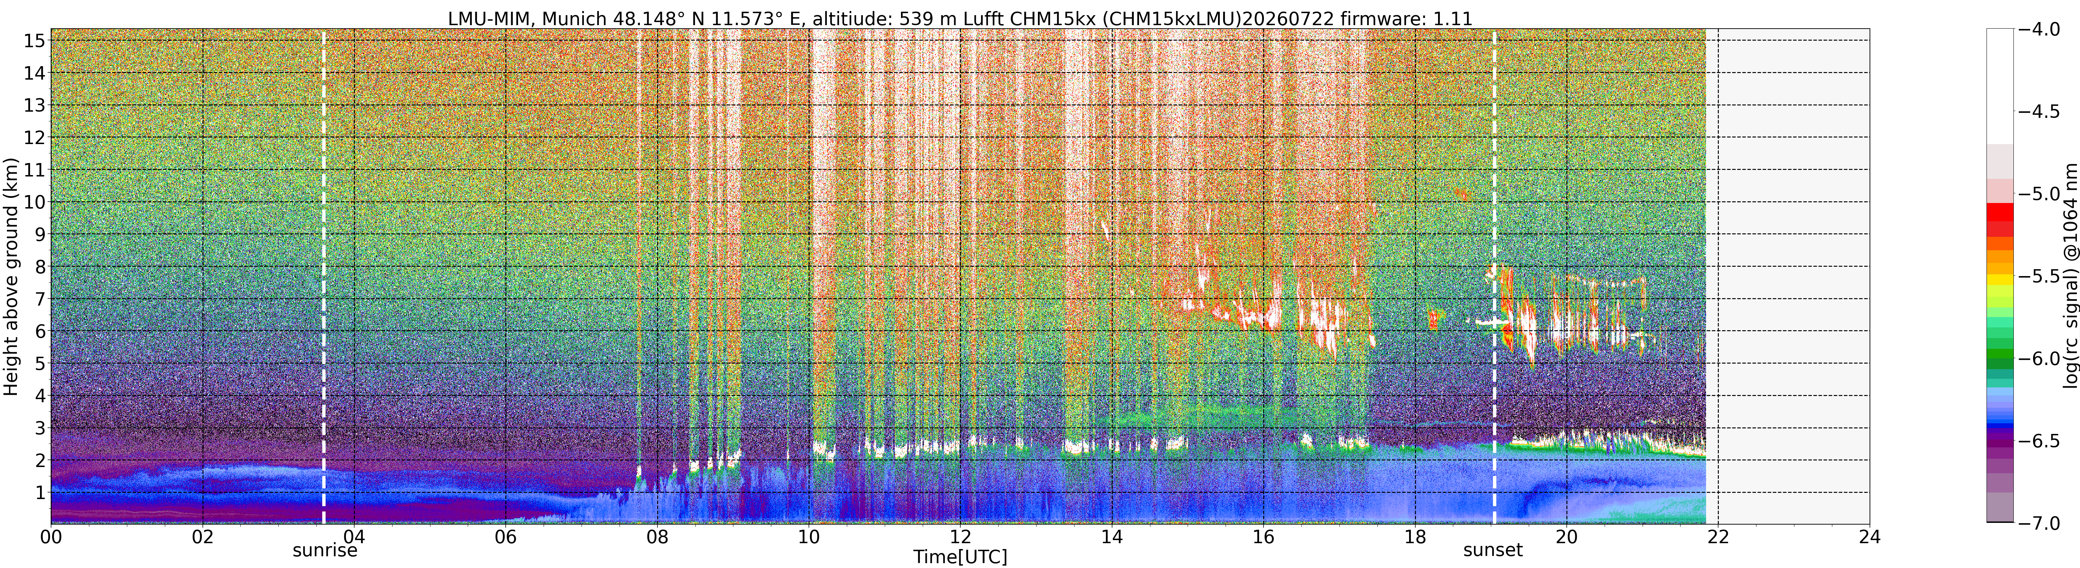
Task: Click time axis tick label 16
Action: 1264,537
